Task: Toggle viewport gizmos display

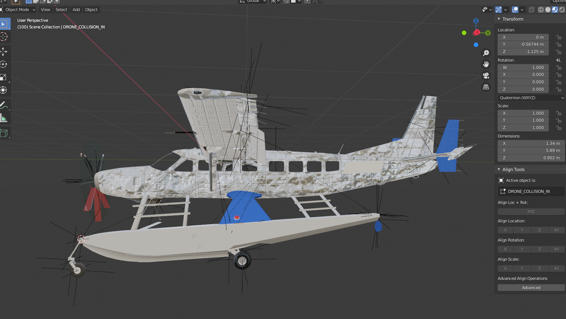Action: [498, 10]
